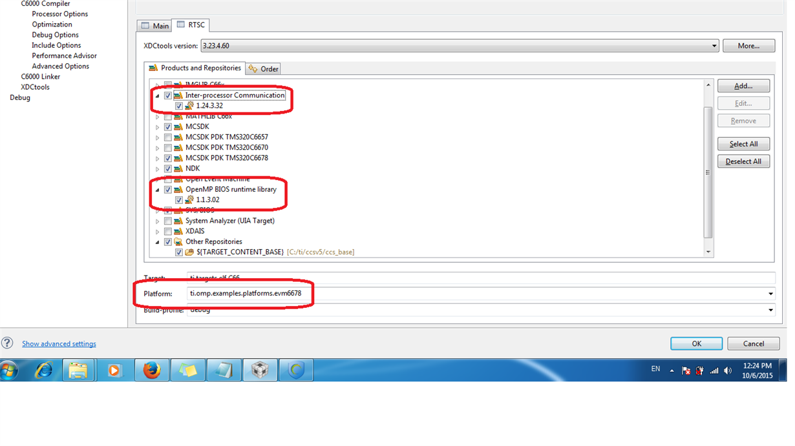Image resolution: width=795 pixels, height=446 pixels.
Task: Uncheck the 1.24.3.32 version checkbox
Action: [x=179, y=106]
